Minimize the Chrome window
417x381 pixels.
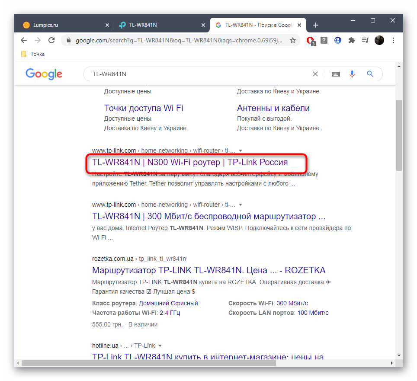[353, 20]
